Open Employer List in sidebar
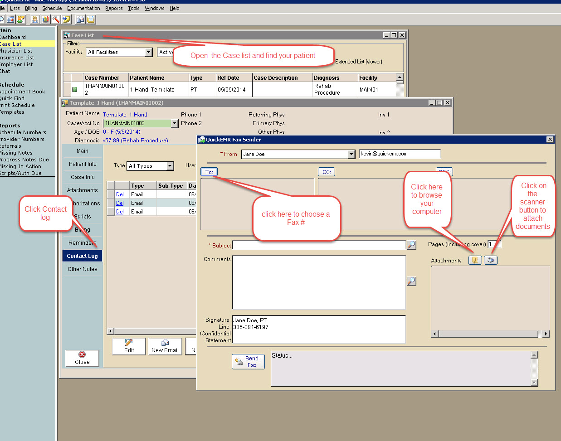Viewport: 561px width, 441px height. click(x=16, y=64)
